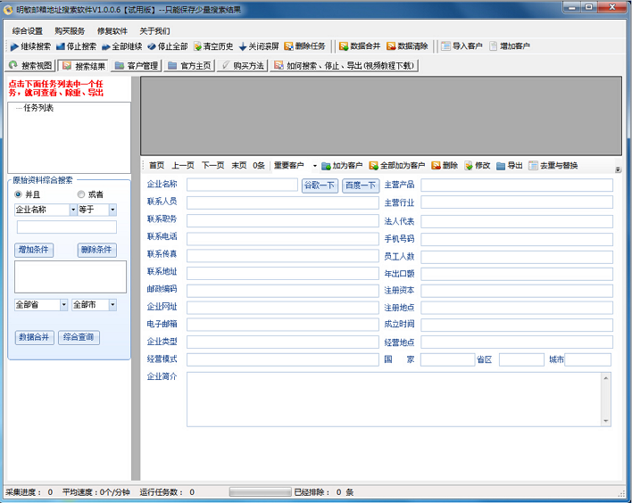Open the video tutorial download tab
This screenshot has height=503, width=632.
coord(345,65)
